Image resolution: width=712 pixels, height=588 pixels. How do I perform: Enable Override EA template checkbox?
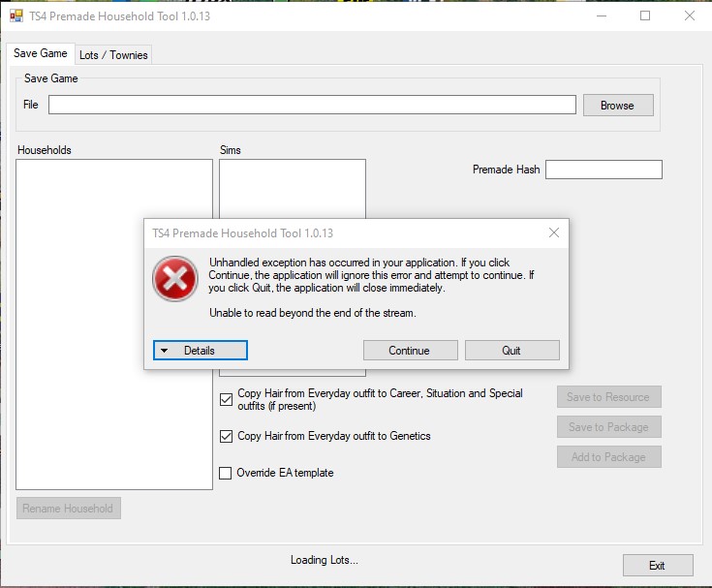(x=225, y=473)
